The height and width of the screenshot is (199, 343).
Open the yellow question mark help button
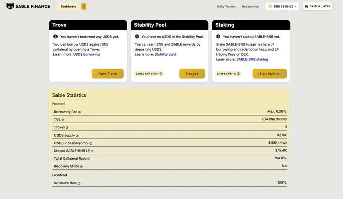(84, 6)
